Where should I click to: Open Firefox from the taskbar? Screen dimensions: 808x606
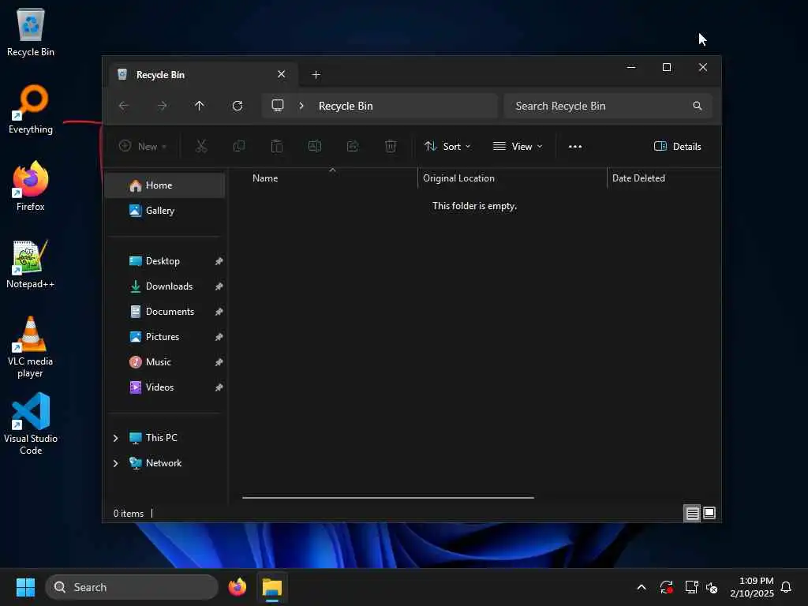point(237,587)
